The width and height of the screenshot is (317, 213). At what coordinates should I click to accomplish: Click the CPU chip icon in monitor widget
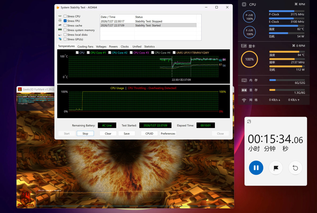[x=244, y=4]
